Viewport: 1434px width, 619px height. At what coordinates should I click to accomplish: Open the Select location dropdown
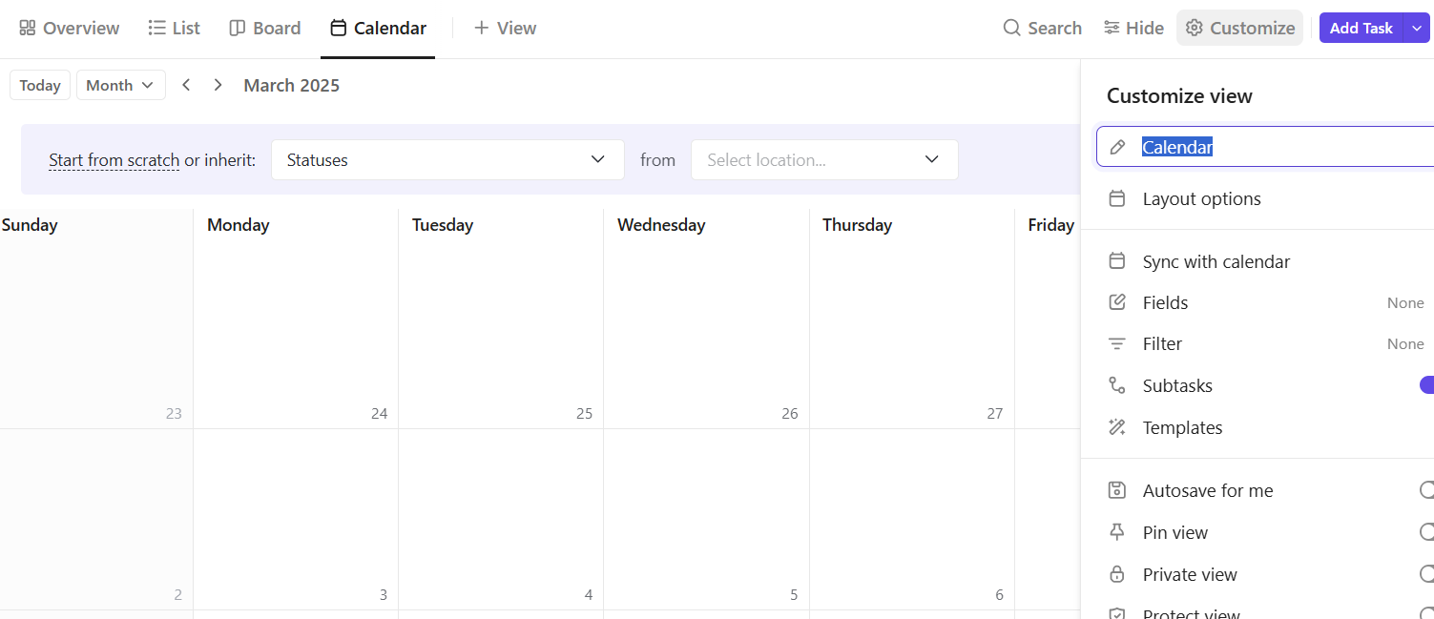pyautogui.click(x=823, y=159)
